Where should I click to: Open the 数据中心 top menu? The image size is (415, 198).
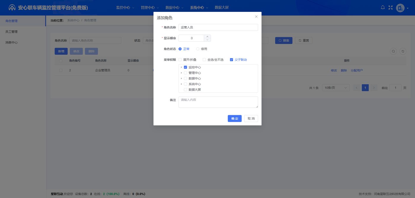(x=174, y=8)
